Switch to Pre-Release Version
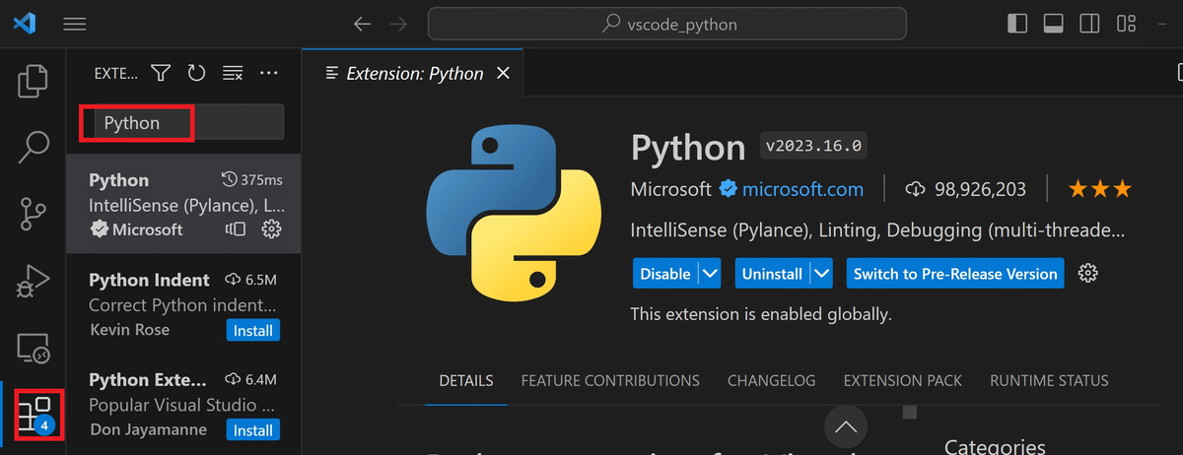The image size is (1183, 455). 955,274
